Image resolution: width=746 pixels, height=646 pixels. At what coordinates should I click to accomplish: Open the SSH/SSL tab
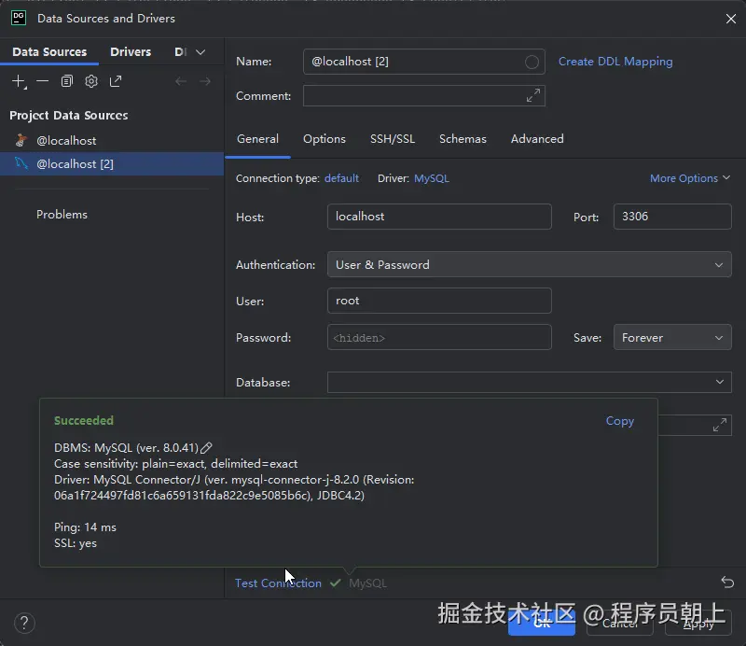click(x=393, y=139)
